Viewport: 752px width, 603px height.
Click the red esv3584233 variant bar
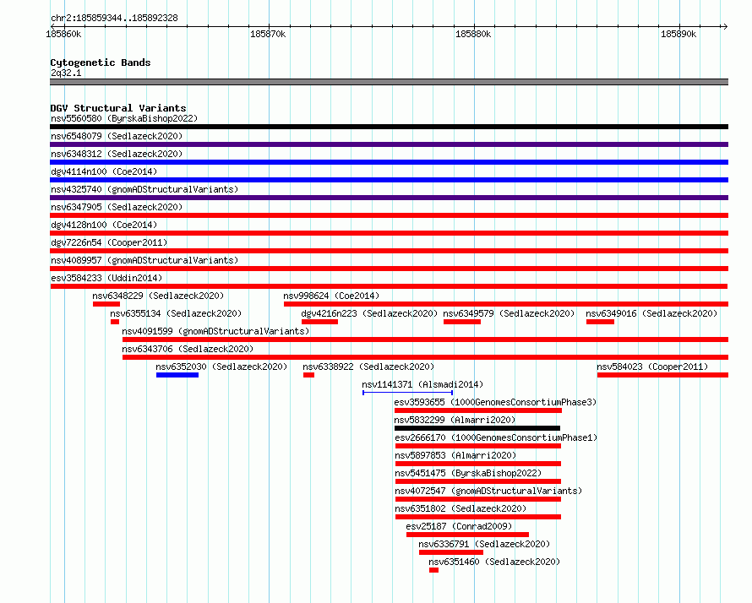coord(389,286)
